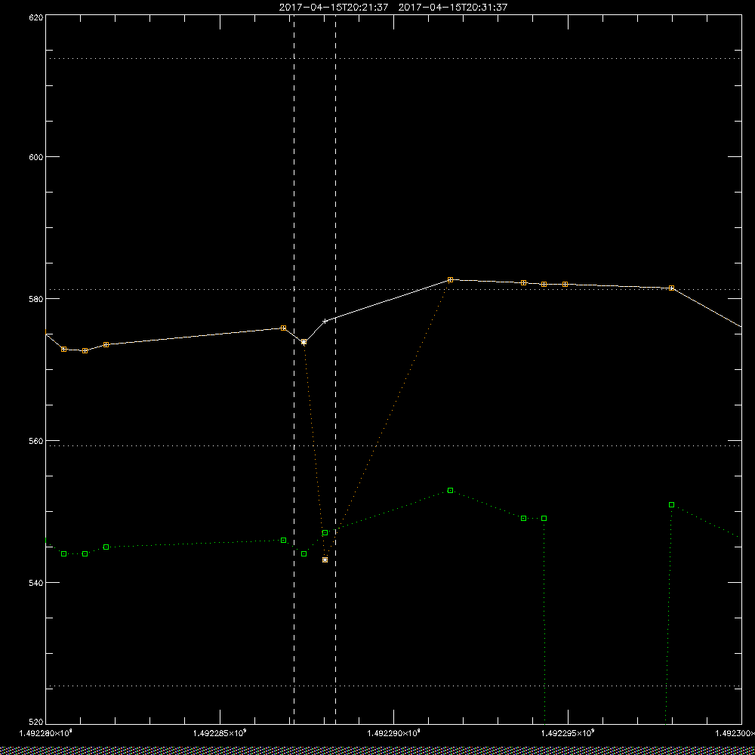Click the leftmost green square data marker
The width and height of the screenshot is (755, 755).
[x=64, y=553]
